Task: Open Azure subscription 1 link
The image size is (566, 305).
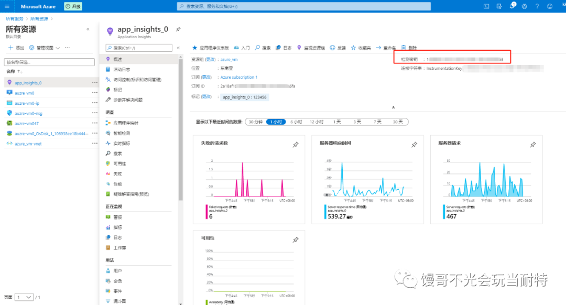Action: [238, 77]
